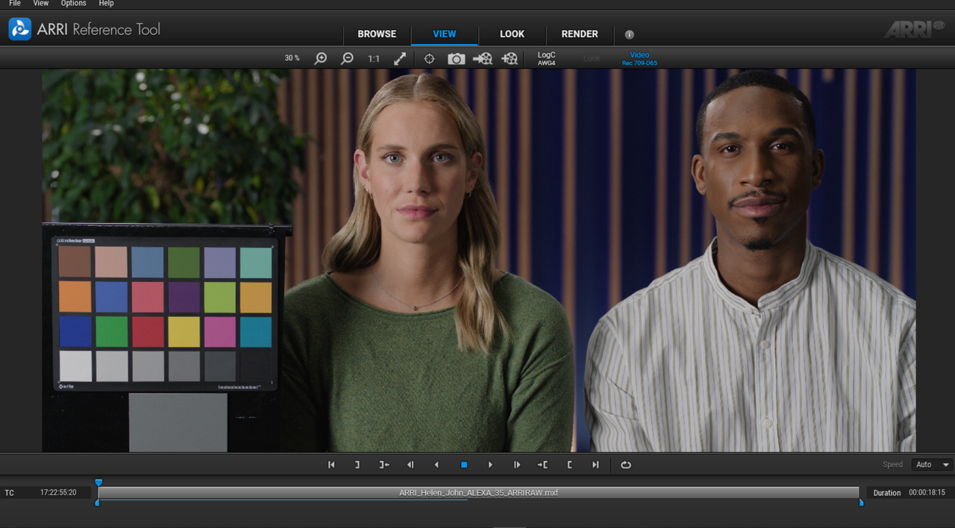Set viewer zoom to 1:1

pyautogui.click(x=374, y=58)
